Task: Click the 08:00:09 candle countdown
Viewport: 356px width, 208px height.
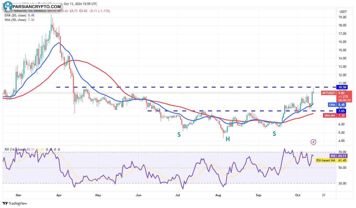Action: click(x=344, y=100)
